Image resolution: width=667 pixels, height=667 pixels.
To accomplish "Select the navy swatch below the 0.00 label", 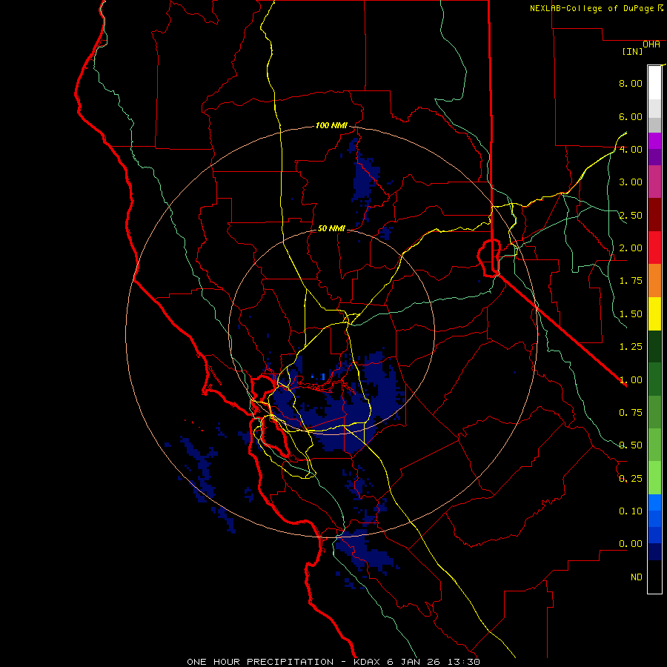I will tap(654, 552).
